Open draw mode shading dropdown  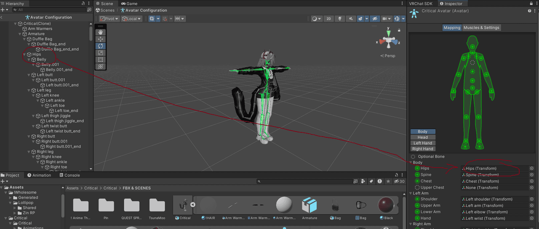point(316,18)
